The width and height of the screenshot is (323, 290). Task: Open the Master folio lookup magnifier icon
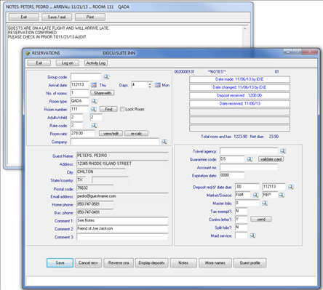(265, 203)
